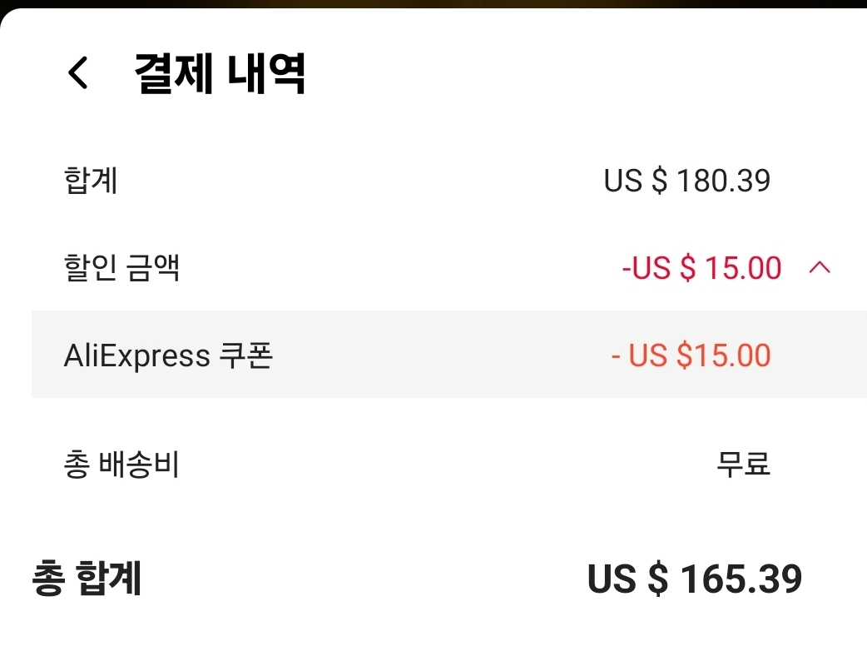Tap the 165.39 grand total number
Image resolution: width=867 pixels, height=656 pixels.
pos(741,579)
